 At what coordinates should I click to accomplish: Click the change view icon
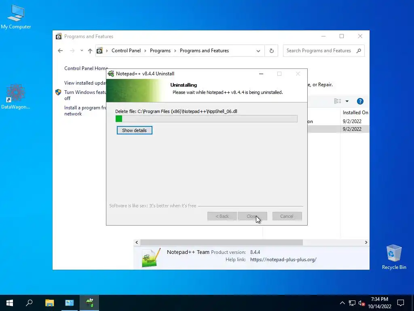pyautogui.click(x=338, y=101)
